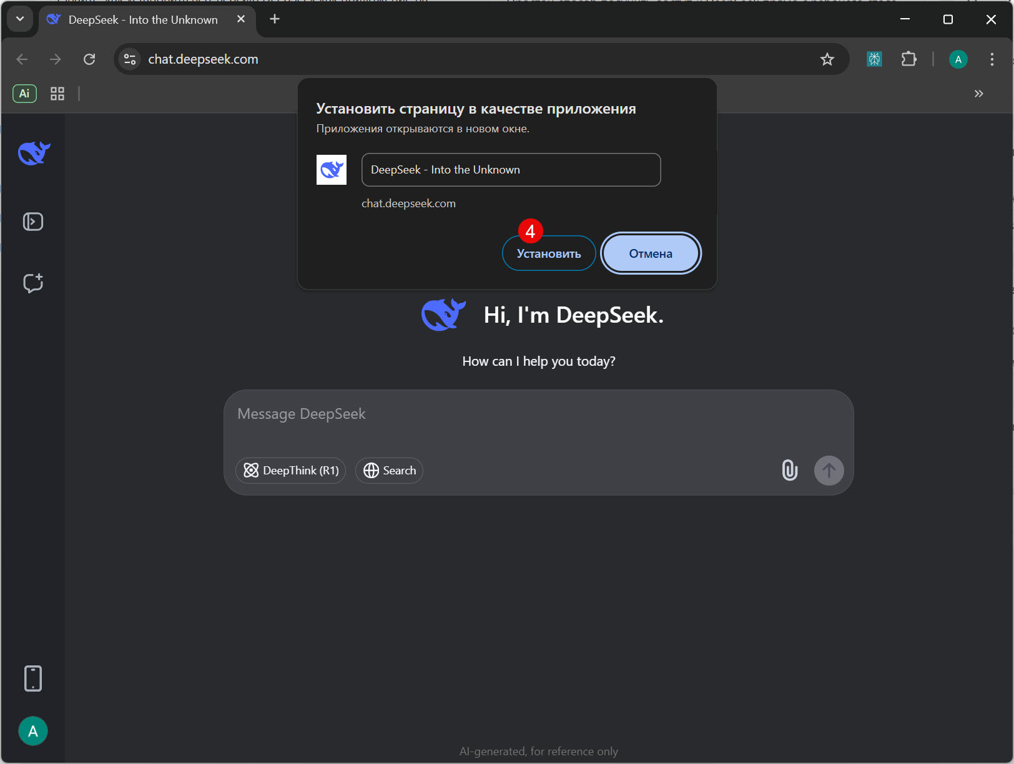
Task: Open Chrome profile avatar A in toolbar
Action: click(x=958, y=59)
